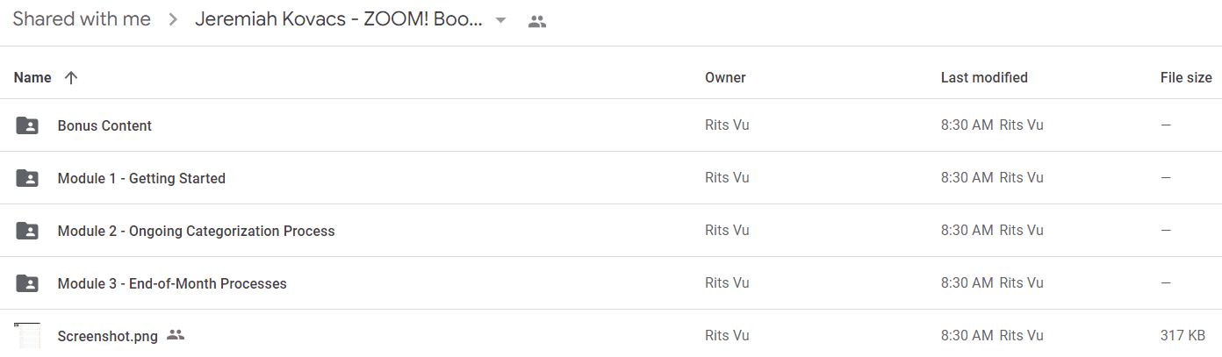Click the shared people icon beside the folder title
This screenshot has height=357, width=1222.
(x=537, y=22)
